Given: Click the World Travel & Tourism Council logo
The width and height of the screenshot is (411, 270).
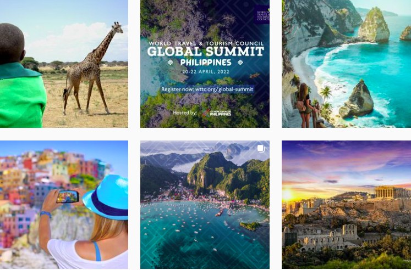Looking at the screenshot, I should point(262,15).
